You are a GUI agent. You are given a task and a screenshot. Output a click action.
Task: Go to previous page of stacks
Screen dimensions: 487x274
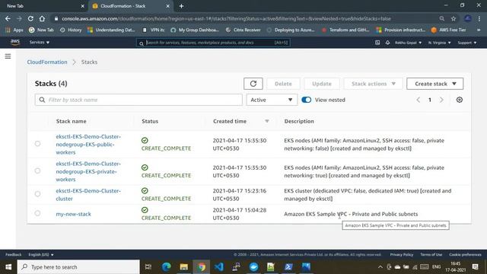(x=418, y=100)
